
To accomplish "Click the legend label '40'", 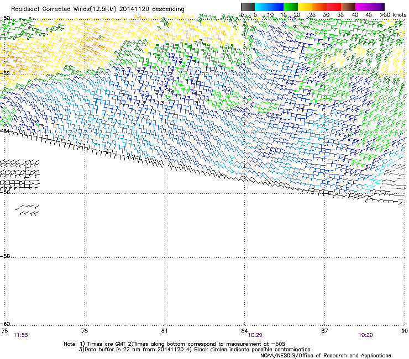I will tap(355, 15).
